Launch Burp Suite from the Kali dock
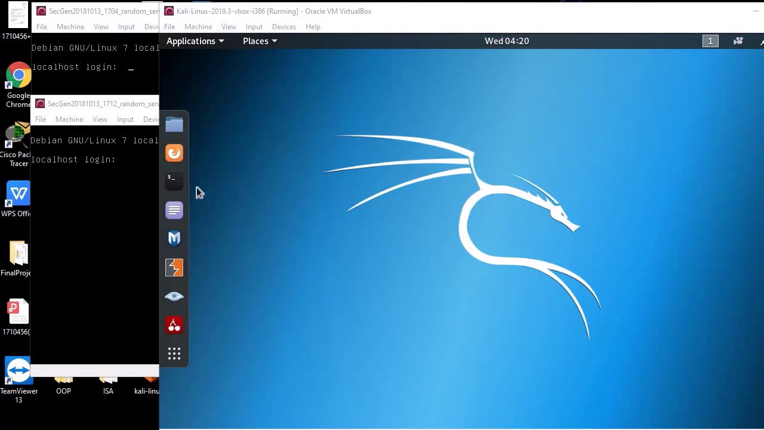 coord(174,268)
